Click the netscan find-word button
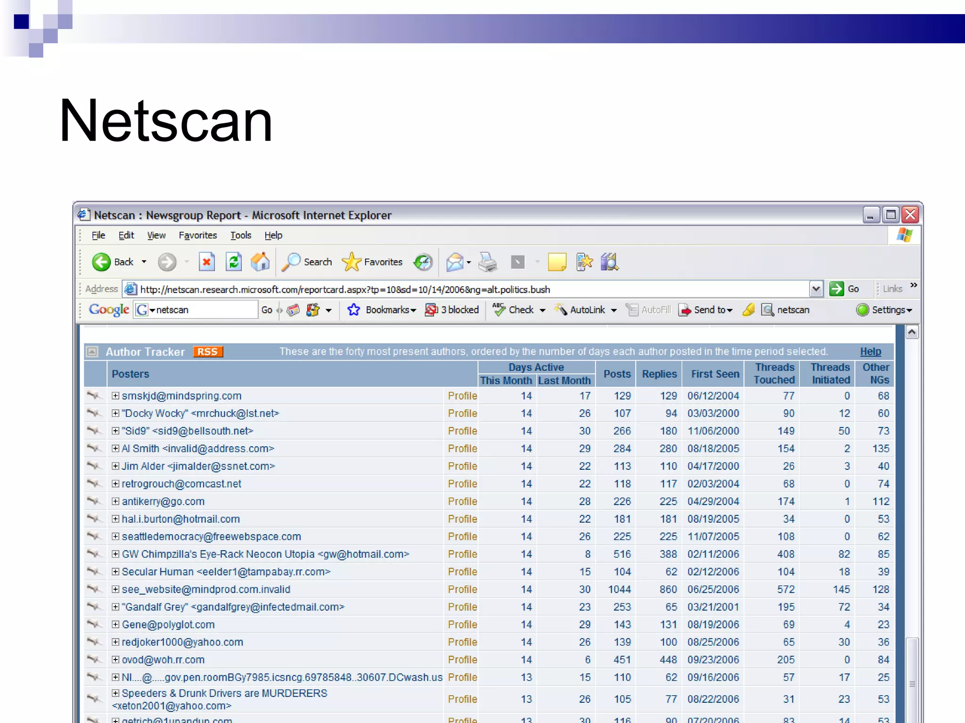The height and width of the screenshot is (723, 965). click(x=786, y=310)
